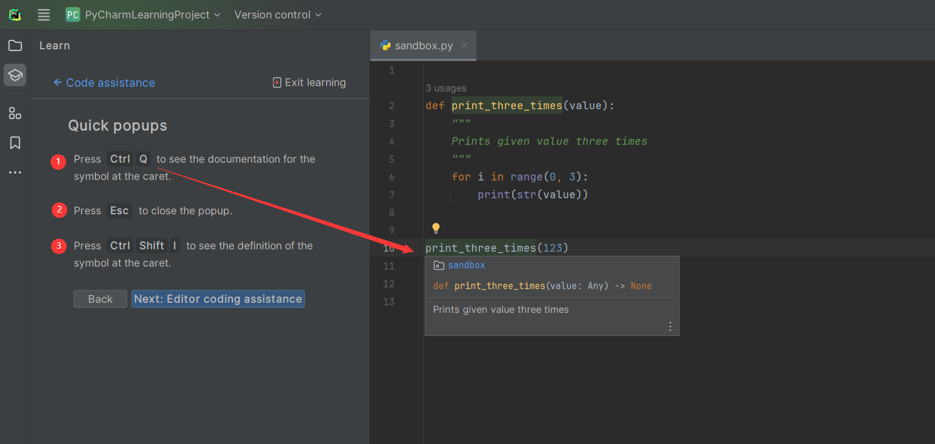This screenshot has width=935, height=444.
Task: Click the docstring 'Prints given value three times'
Action: 549,141
